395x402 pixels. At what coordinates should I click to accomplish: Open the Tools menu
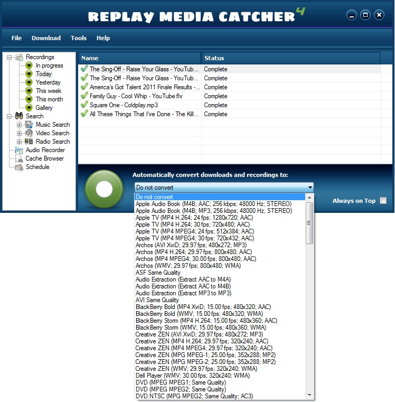79,38
